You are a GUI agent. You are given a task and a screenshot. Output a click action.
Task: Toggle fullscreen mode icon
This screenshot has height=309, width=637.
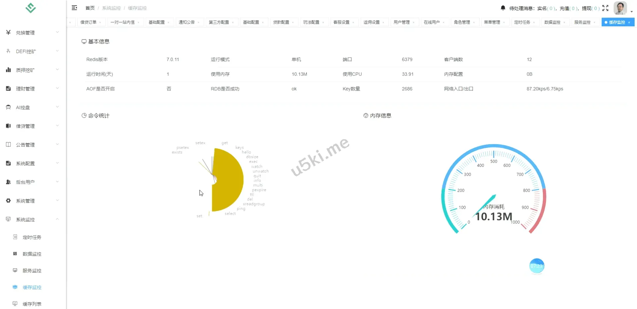point(605,8)
